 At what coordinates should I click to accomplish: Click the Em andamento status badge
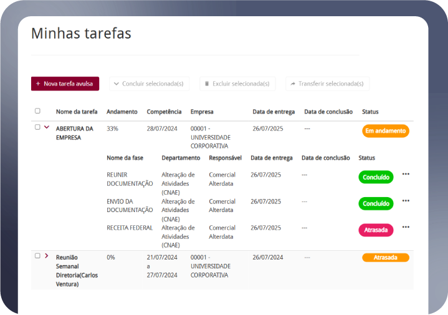[385, 131]
